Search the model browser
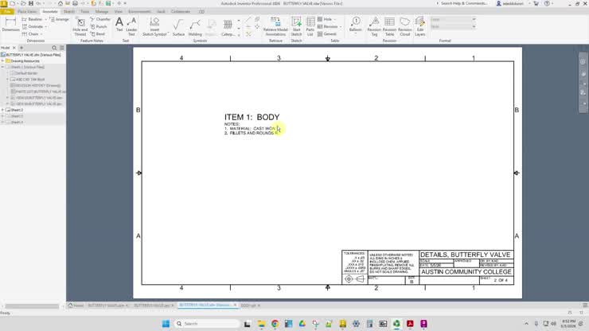The height and width of the screenshot is (331, 589). click(x=54, y=48)
